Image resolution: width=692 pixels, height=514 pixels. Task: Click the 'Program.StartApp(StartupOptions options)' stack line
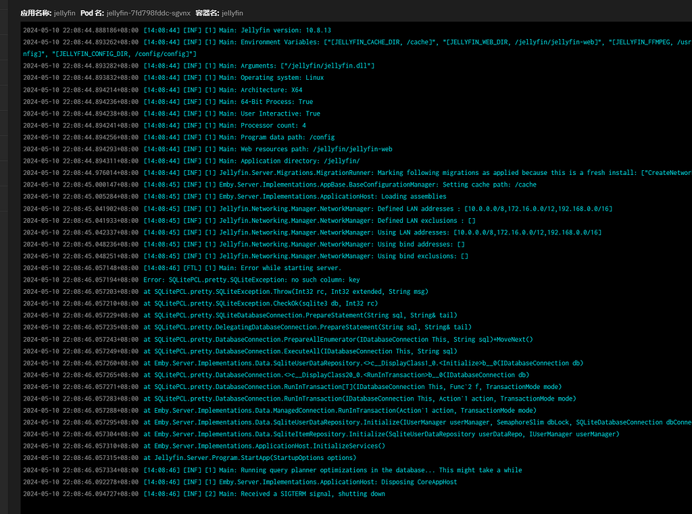point(190,459)
